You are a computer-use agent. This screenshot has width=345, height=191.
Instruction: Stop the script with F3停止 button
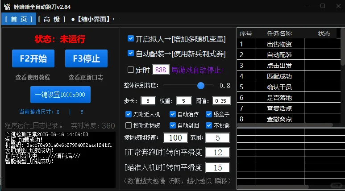[x=86, y=58]
